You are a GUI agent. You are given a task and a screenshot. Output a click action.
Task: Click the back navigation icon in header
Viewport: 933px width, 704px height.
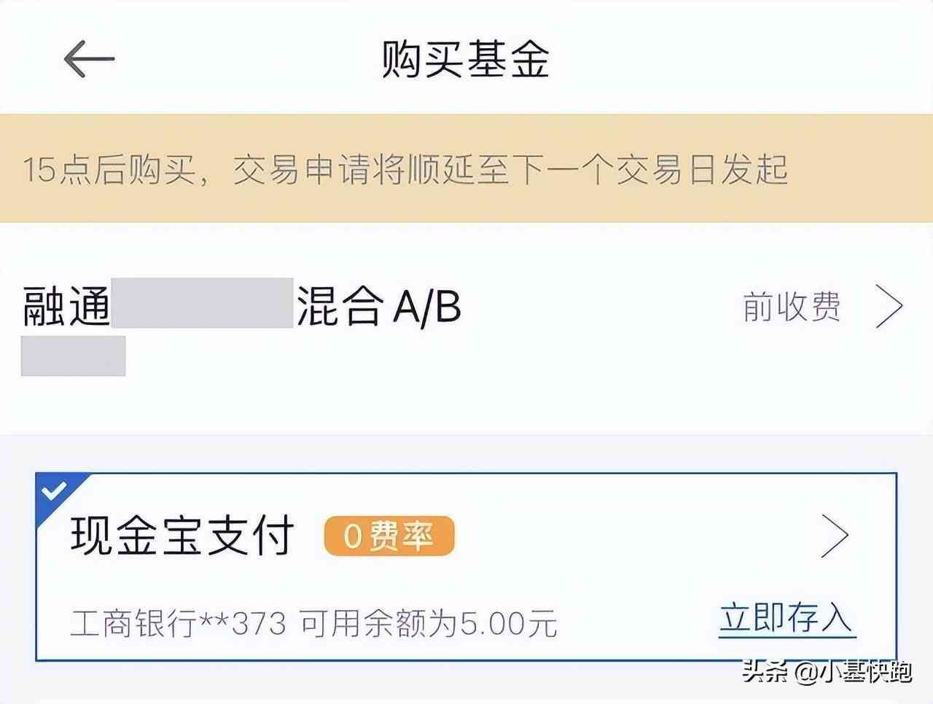click(87, 60)
